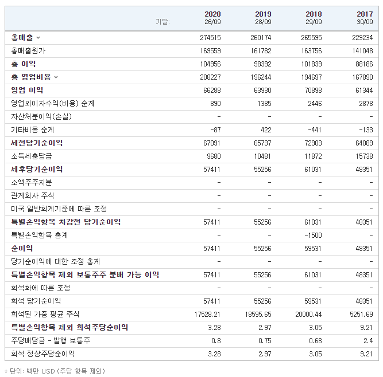Click 특별손익항목 차감전 당기순이익 row label
This screenshot has height=377, width=383.
pyautogui.click(x=65, y=222)
